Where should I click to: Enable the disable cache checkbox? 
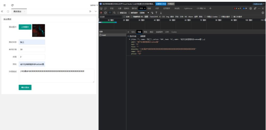click(129, 13)
